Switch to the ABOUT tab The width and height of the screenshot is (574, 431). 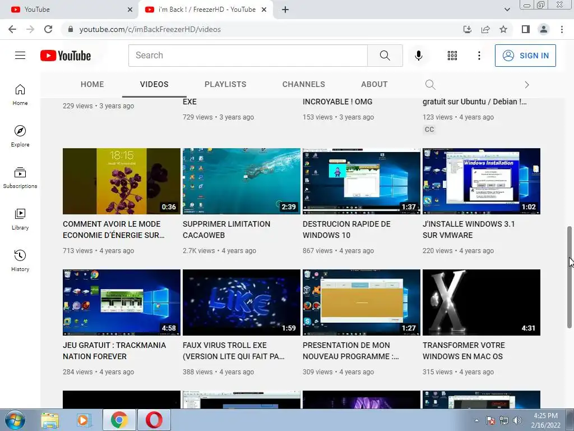pos(374,84)
